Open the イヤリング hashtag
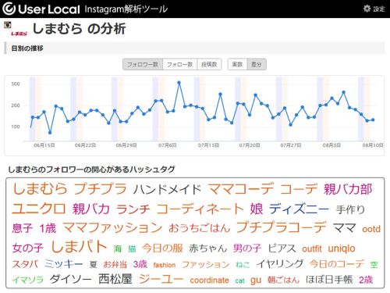 pyautogui.click(x=280, y=264)
